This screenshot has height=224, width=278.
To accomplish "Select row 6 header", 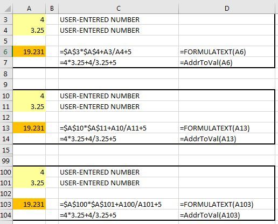I will point(6,52).
